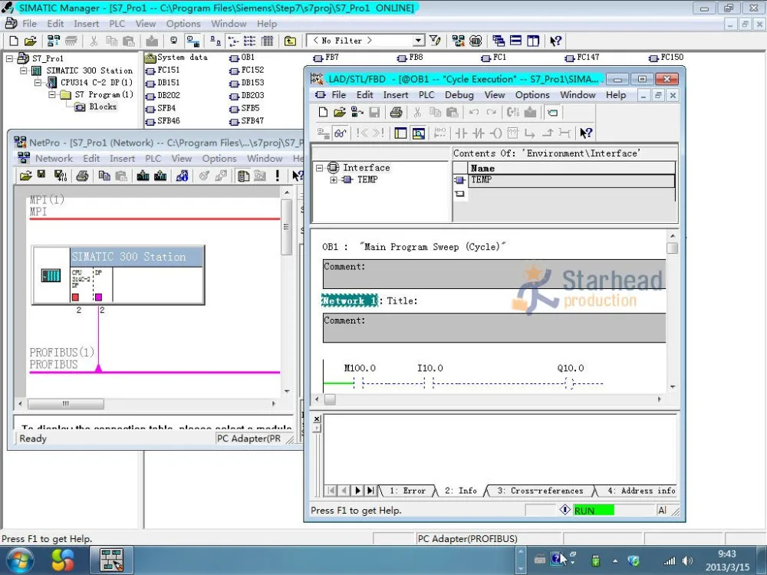Open Insert menu in LAD/STL/FBD editor
The width and height of the screenshot is (767, 575).
point(395,95)
